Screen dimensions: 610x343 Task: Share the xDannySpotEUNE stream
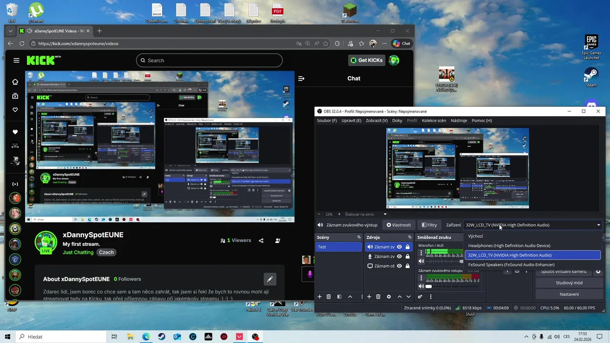[261, 241]
